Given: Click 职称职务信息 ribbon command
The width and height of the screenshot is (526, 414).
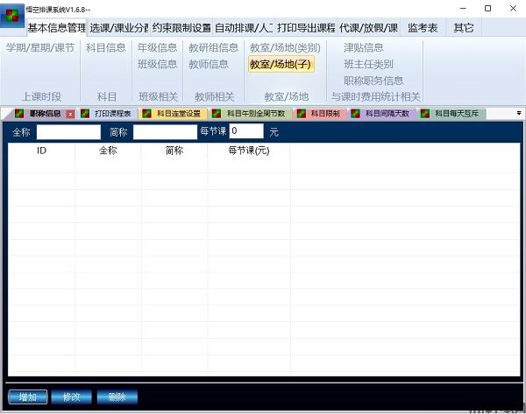Looking at the screenshot, I should (x=373, y=81).
